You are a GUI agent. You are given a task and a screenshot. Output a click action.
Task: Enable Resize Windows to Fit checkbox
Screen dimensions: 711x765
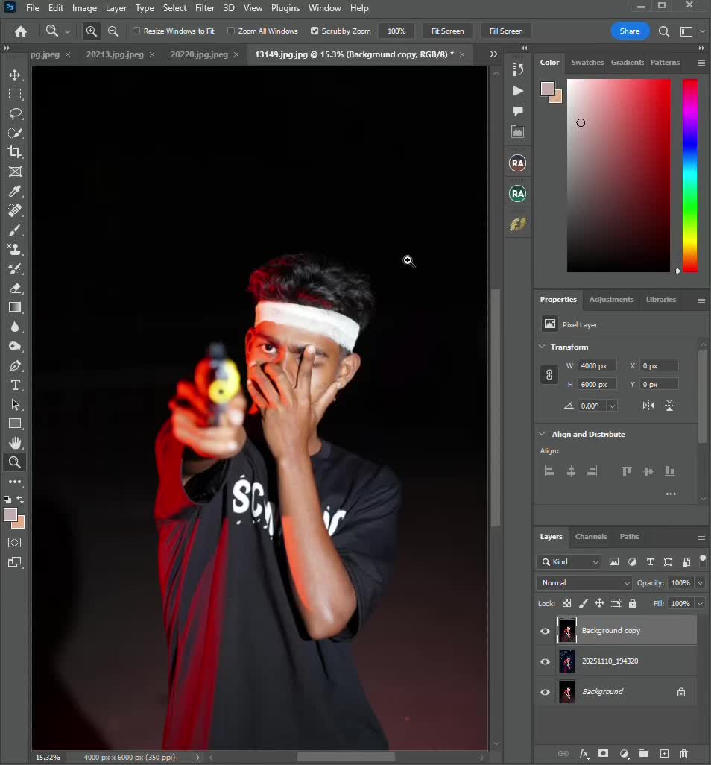[x=136, y=31]
